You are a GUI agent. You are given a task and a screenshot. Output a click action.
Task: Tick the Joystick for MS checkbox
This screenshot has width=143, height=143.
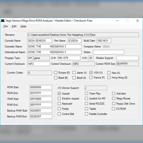[86, 98]
